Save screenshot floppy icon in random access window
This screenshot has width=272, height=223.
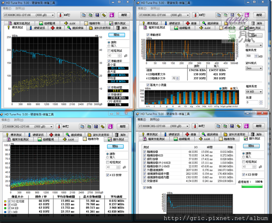point(96,126)
